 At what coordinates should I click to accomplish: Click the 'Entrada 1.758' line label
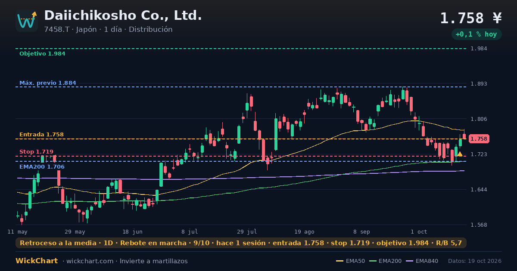pyautogui.click(x=41, y=135)
